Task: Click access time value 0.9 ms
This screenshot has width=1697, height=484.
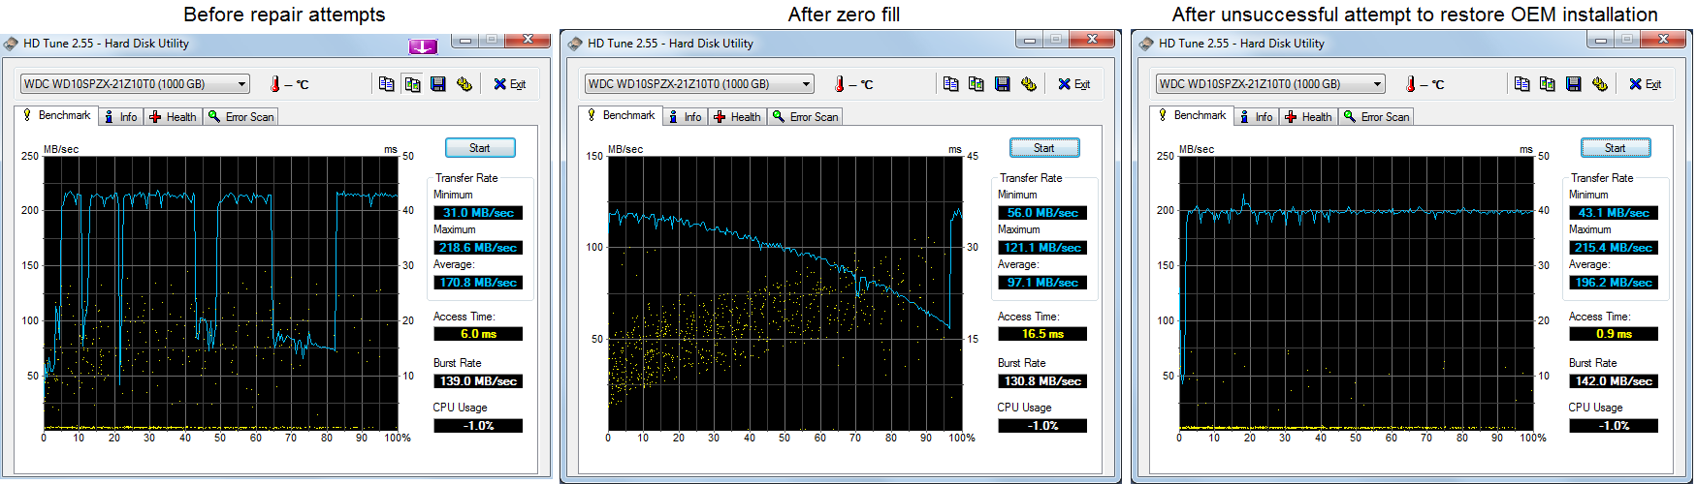Action: coord(1614,334)
